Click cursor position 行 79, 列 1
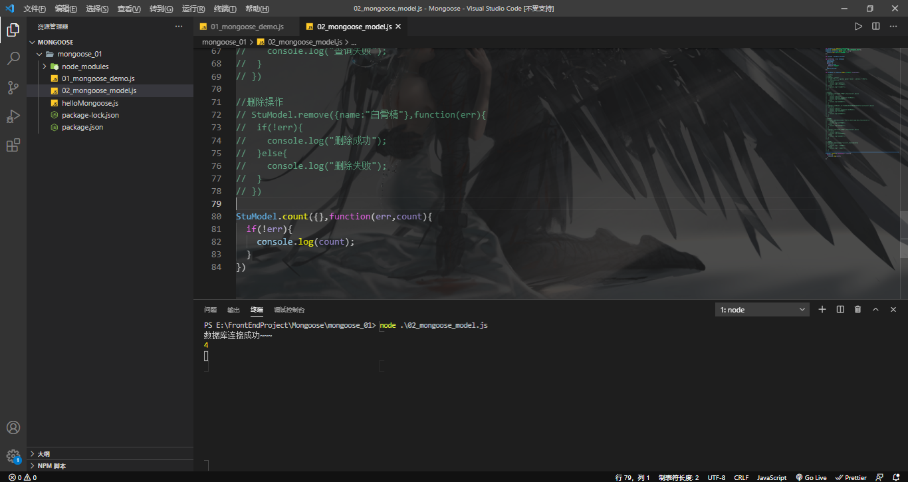Image resolution: width=908 pixels, height=482 pixels. coord(633,477)
